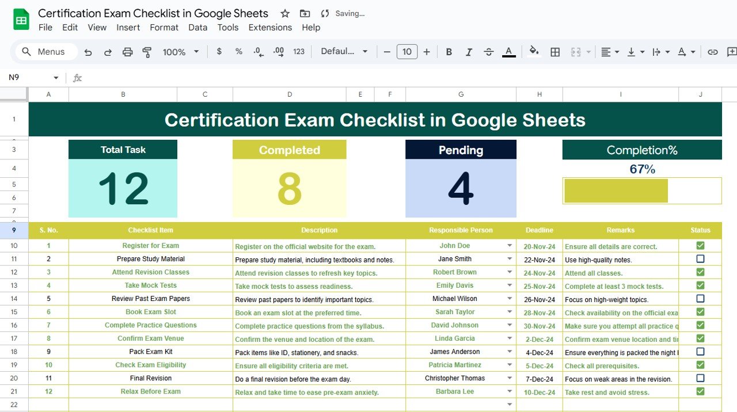Open the Data menu
The height and width of the screenshot is (412, 737).
[x=197, y=28]
